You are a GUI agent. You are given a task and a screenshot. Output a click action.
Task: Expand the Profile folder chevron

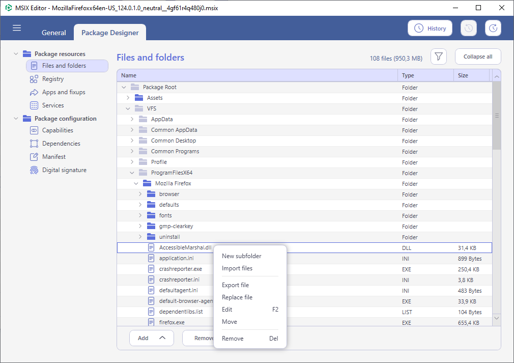(132, 162)
